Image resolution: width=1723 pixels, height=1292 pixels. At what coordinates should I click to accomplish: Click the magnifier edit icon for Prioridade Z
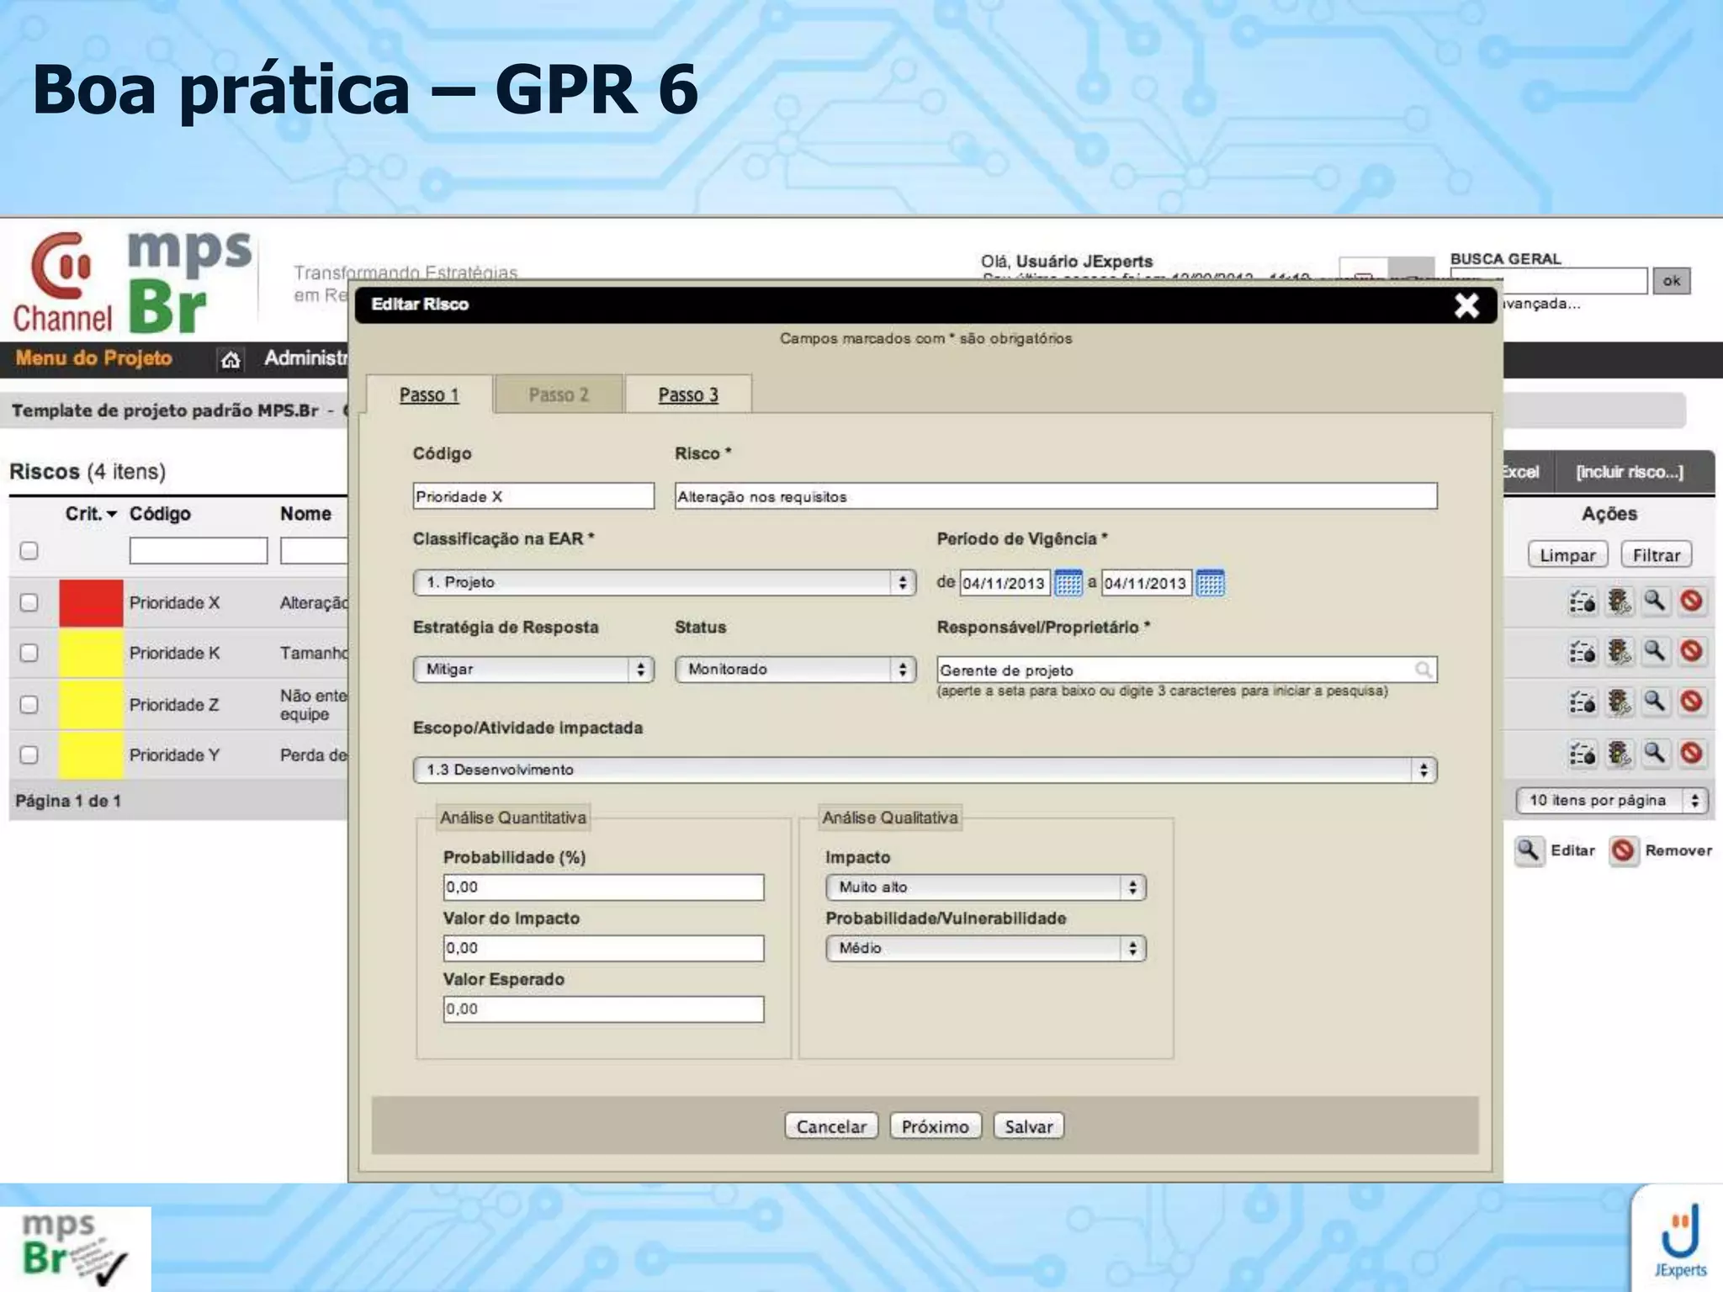pos(1655,702)
